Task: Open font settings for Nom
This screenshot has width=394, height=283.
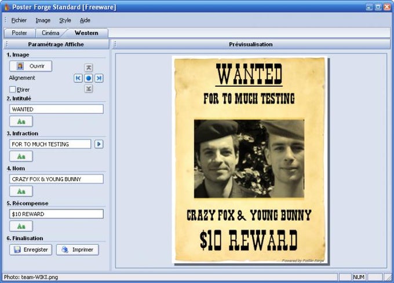Action: [21, 192]
